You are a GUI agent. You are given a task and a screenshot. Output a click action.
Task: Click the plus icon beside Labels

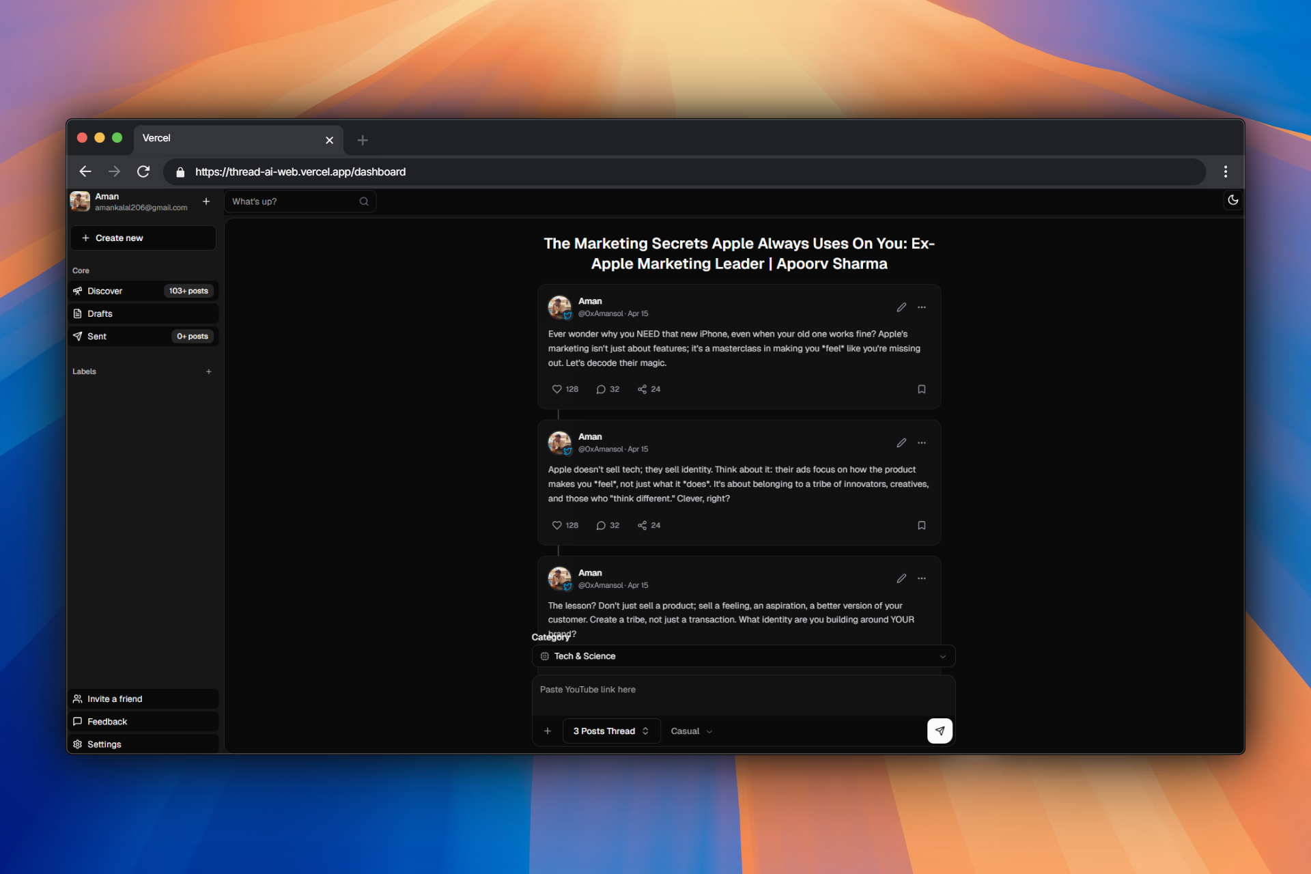[209, 371]
